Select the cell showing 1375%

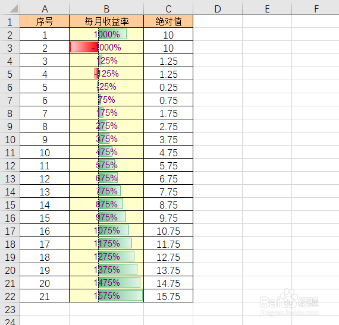tap(106, 270)
